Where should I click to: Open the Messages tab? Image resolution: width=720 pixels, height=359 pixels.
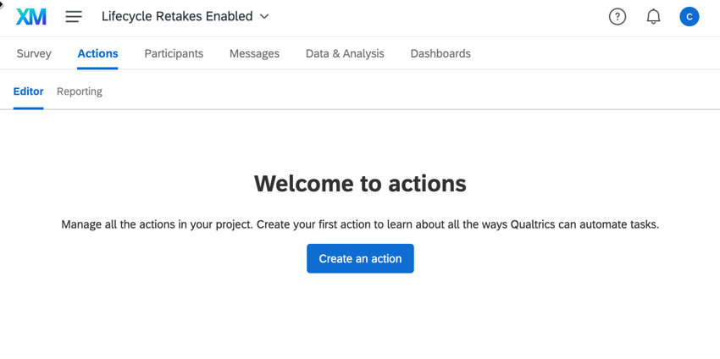[254, 53]
